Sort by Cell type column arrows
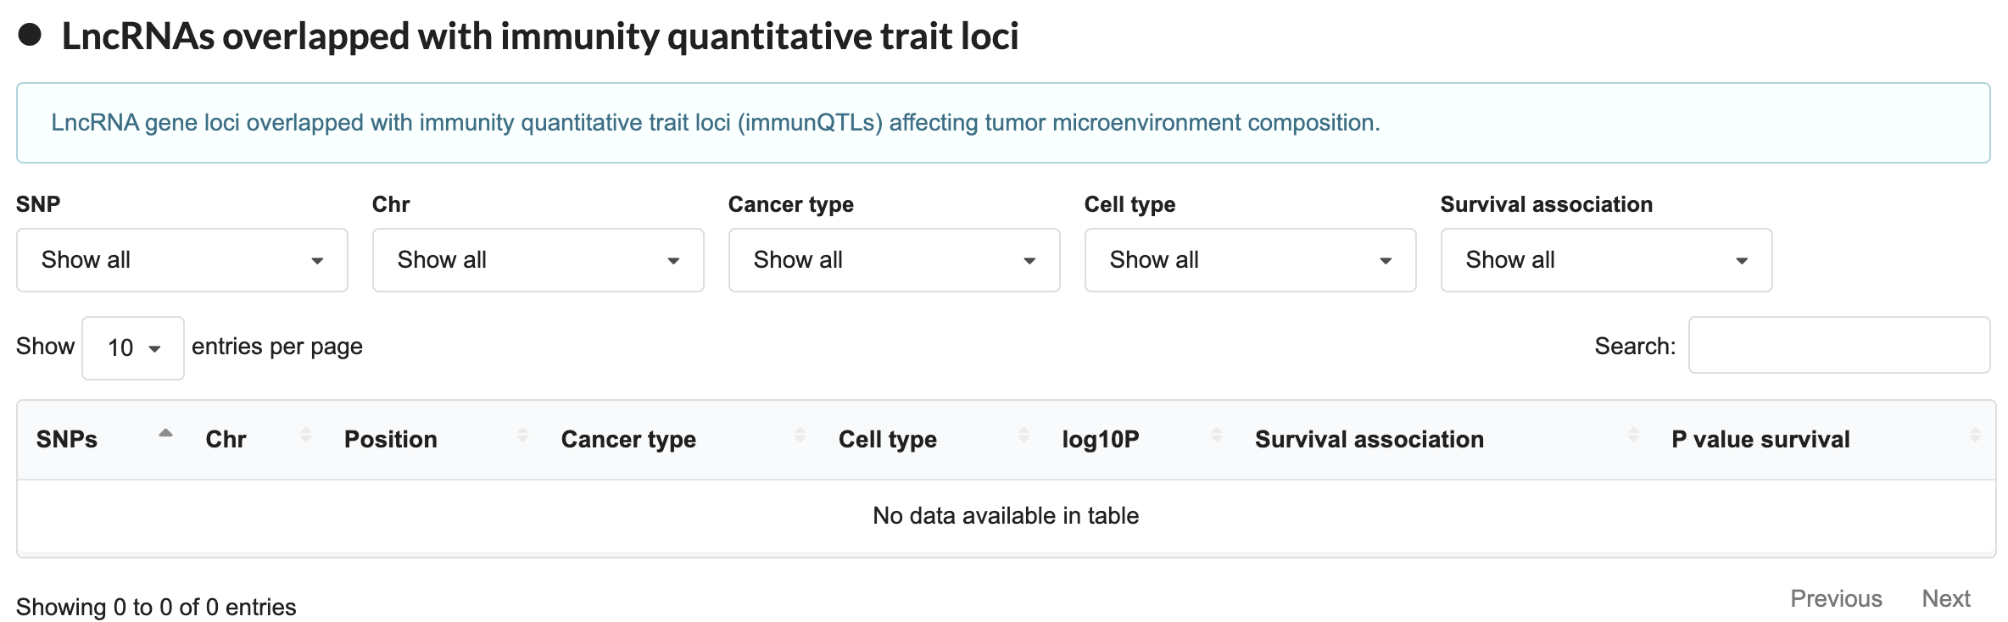Screen dimensions: 2008x622 click(x=1024, y=435)
